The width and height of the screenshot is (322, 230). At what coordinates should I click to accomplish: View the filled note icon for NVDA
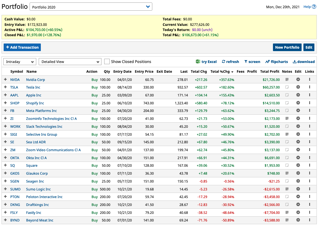[287, 79]
